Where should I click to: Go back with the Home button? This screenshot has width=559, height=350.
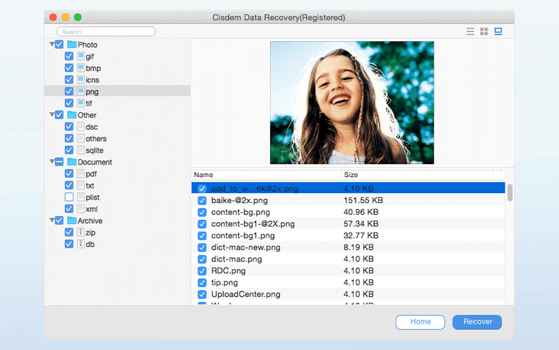coord(420,322)
